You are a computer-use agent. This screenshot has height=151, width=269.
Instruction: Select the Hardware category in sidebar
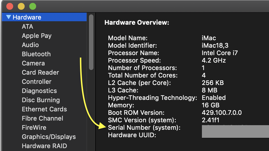tap(27, 17)
